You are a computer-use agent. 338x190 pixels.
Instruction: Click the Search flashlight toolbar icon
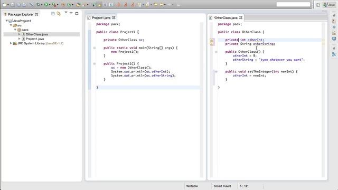pos(84,5)
